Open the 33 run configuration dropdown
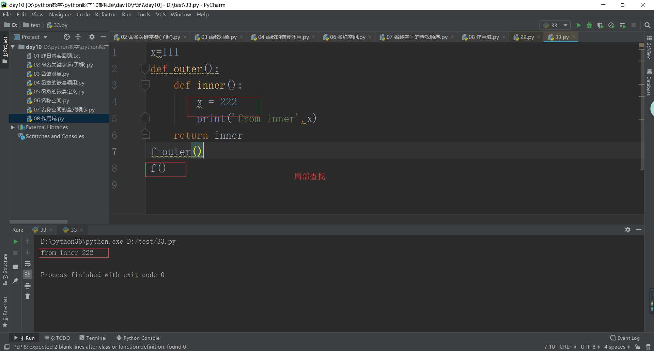This screenshot has width=654, height=351. (x=555, y=25)
